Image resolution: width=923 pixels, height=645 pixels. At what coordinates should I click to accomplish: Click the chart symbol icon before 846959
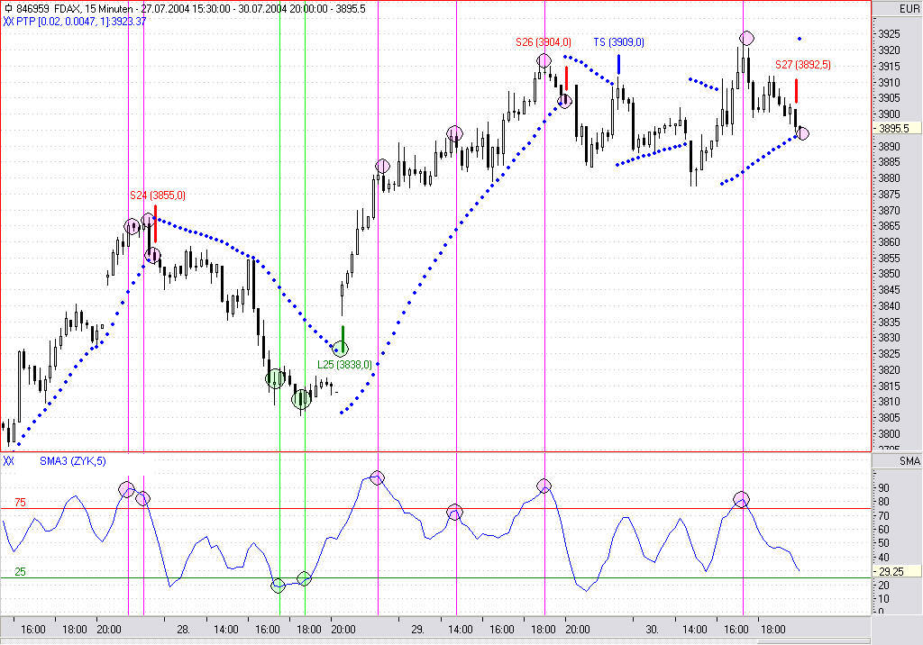tap(8, 9)
